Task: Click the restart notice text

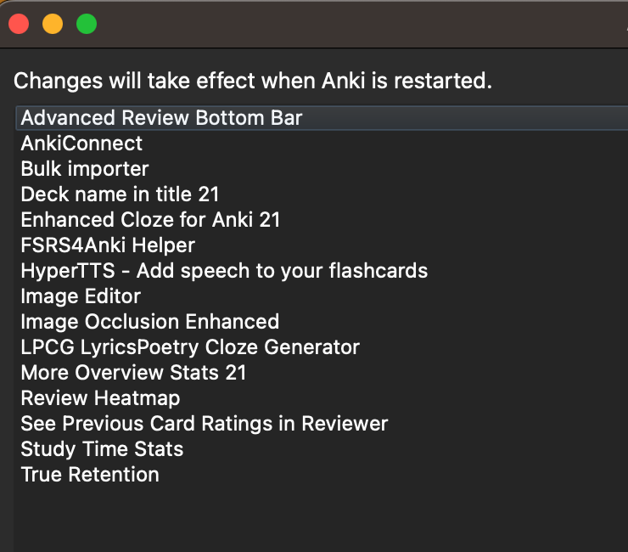Action: click(253, 82)
